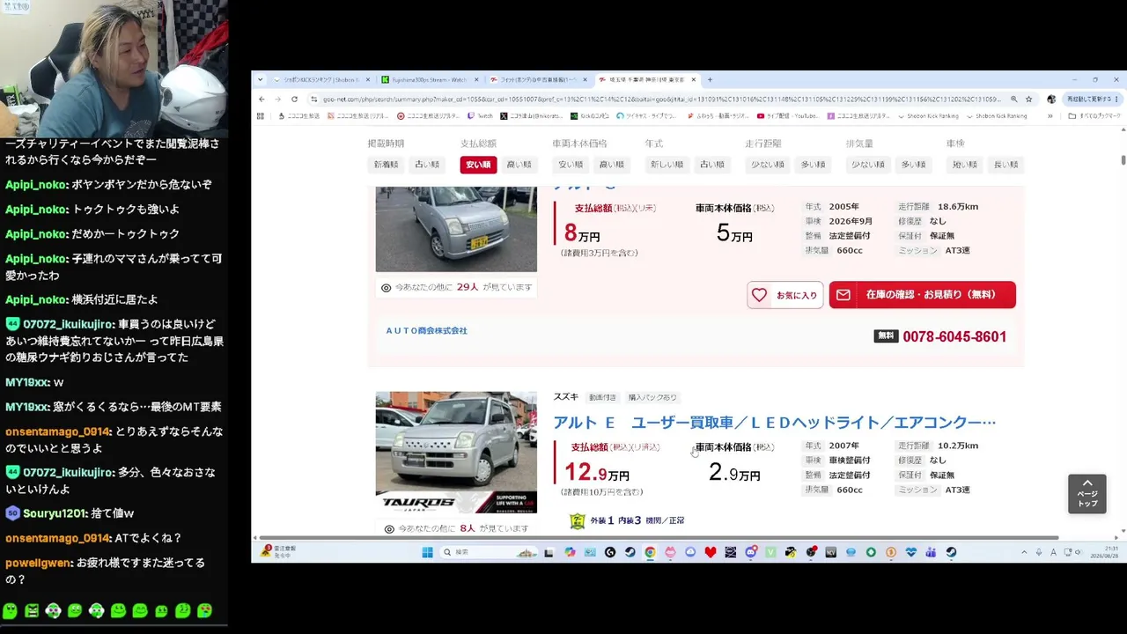
Task: Open the red heart app in taskbar
Action: coord(711,552)
